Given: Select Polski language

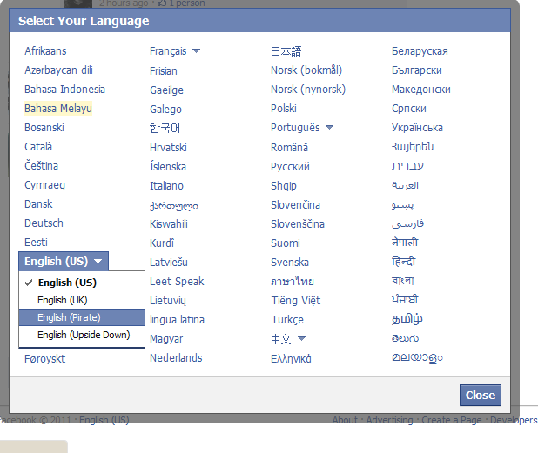Looking at the screenshot, I should click(x=284, y=109).
